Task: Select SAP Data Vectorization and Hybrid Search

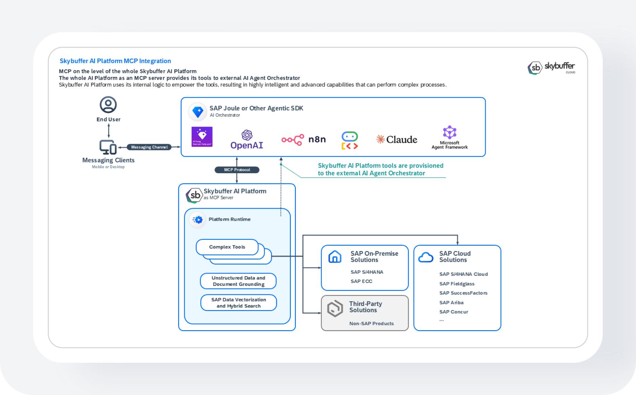Action: point(239,303)
